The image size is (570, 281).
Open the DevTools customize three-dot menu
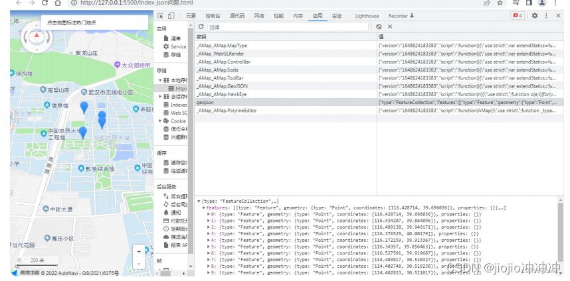pyautogui.click(x=546, y=16)
